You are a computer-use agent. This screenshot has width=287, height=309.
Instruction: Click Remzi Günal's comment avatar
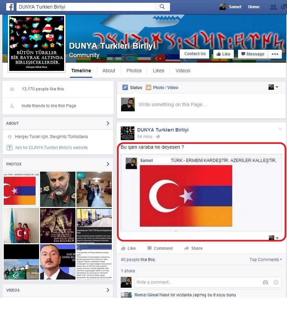(126, 295)
